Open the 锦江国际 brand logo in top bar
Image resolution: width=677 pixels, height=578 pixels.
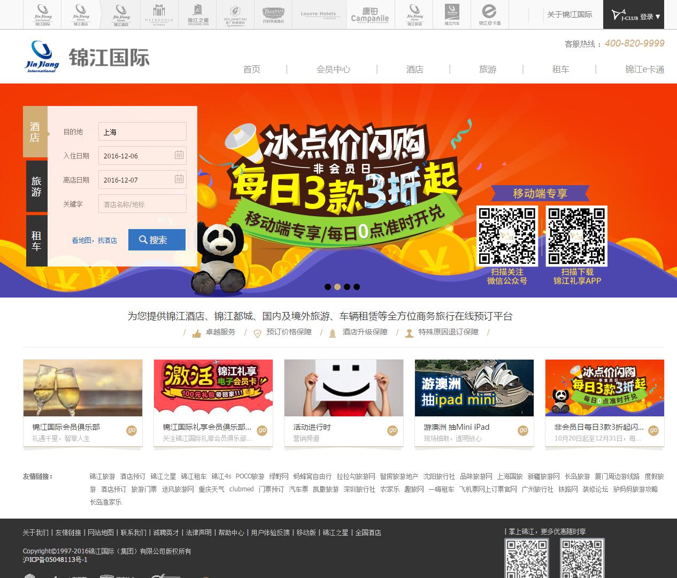[x=42, y=14]
